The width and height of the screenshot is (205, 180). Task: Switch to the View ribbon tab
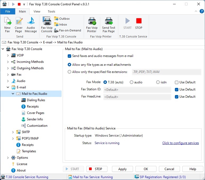37,11
